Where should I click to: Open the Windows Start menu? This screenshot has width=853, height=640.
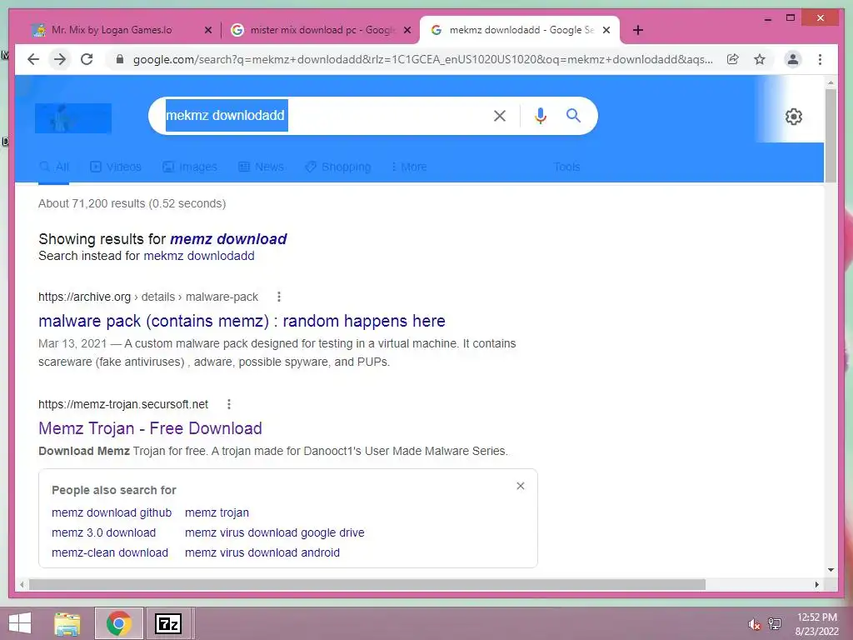(20, 623)
